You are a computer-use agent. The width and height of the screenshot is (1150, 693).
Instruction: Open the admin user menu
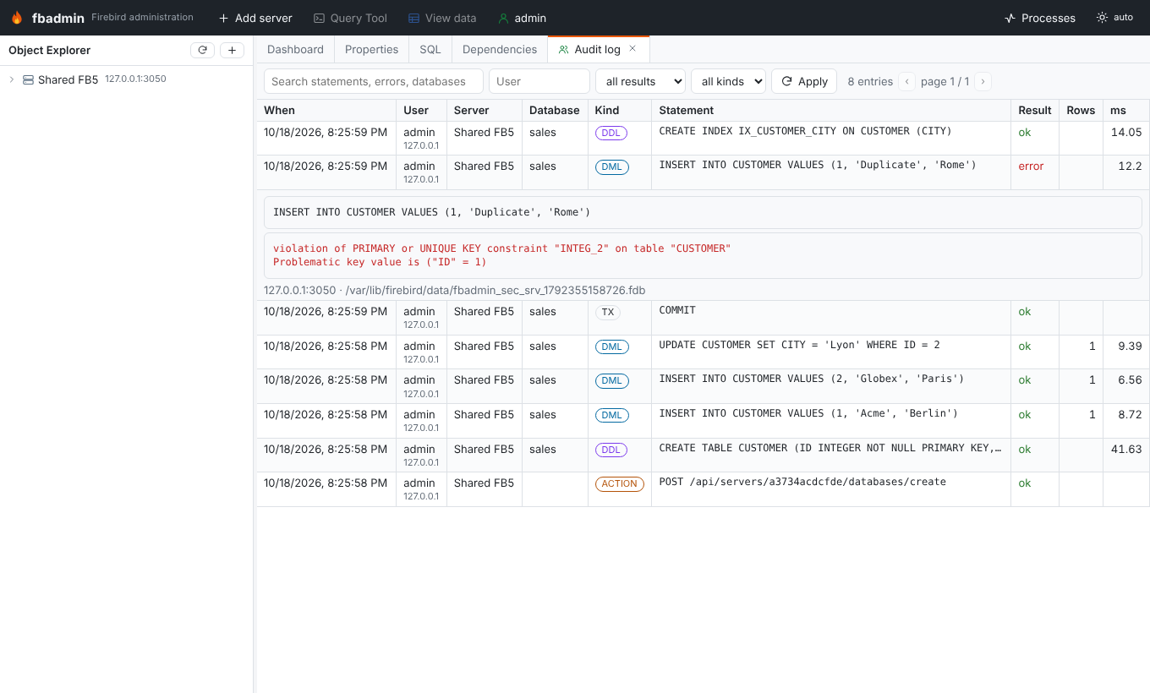[x=523, y=18]
